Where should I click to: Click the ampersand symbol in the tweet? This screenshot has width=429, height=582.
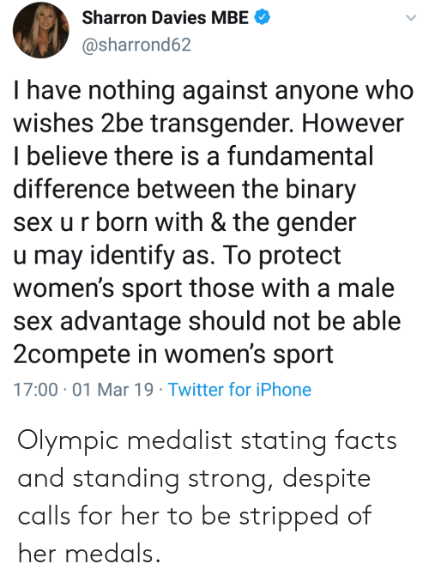(x=218, y=222)
